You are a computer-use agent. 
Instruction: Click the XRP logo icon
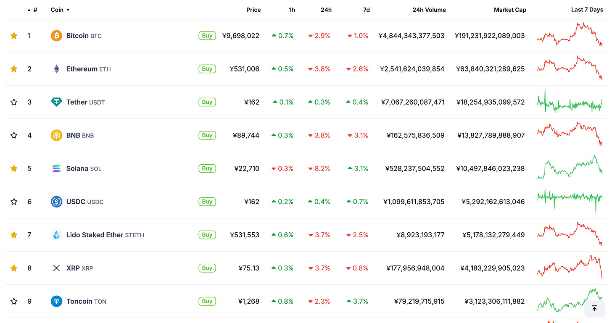(56, 268)
